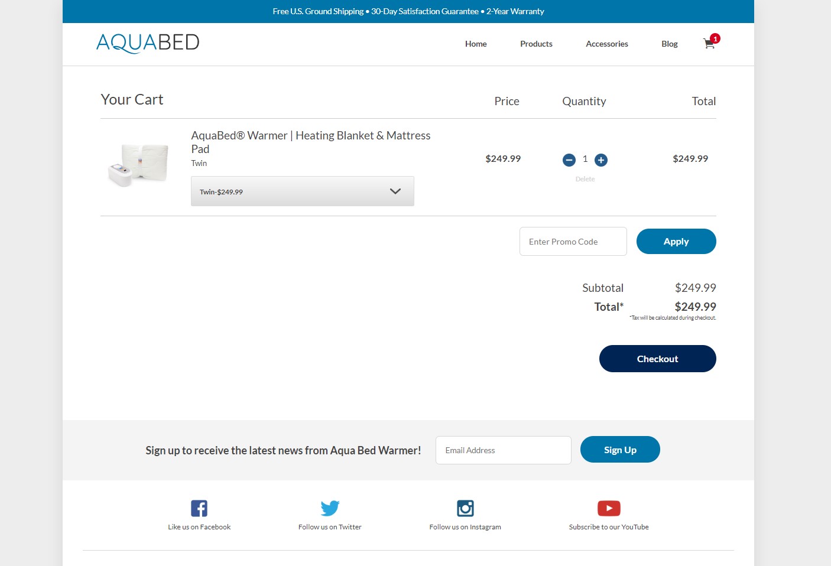Click the item price $249.99 in Price column
The width and height of the screenshot is (831, 566).
point(503,158)
